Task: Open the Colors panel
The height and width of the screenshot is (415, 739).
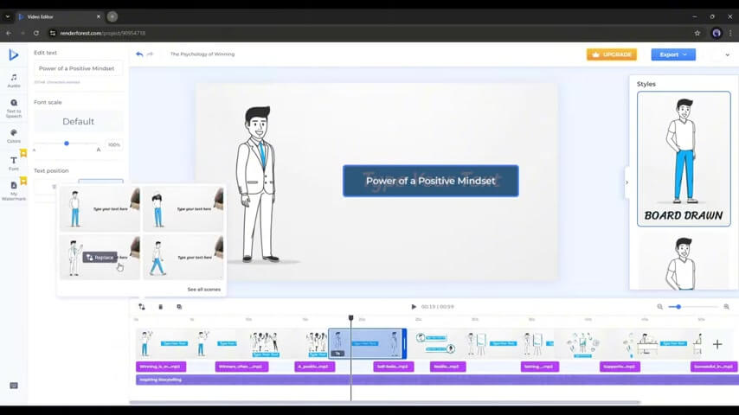Action: (x=14, y=135)
